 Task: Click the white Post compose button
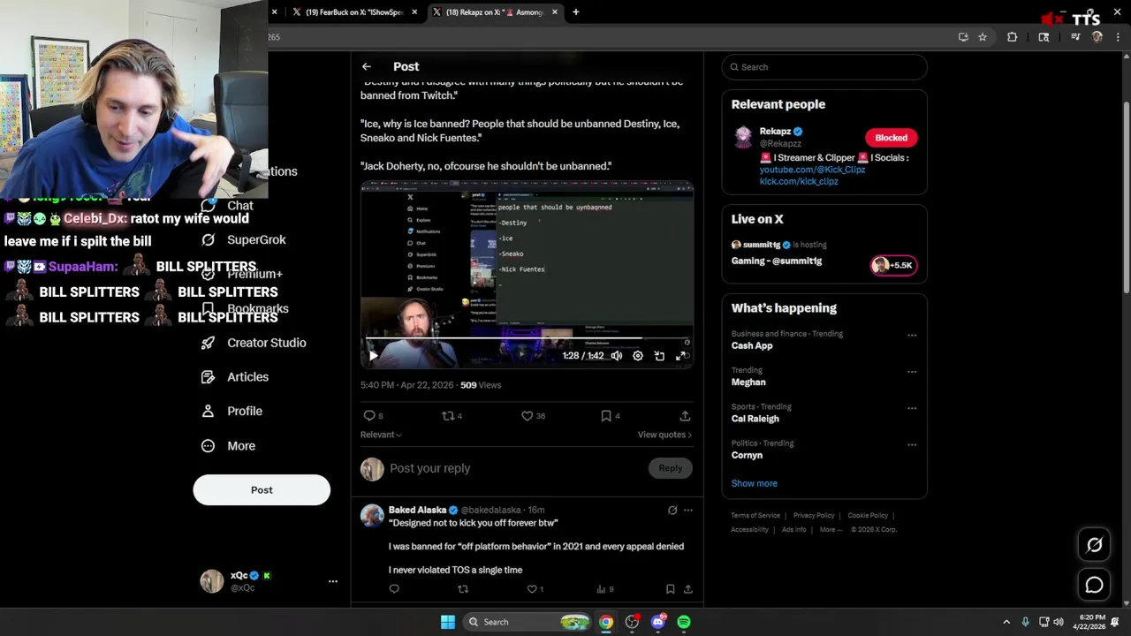click(262, 490)
